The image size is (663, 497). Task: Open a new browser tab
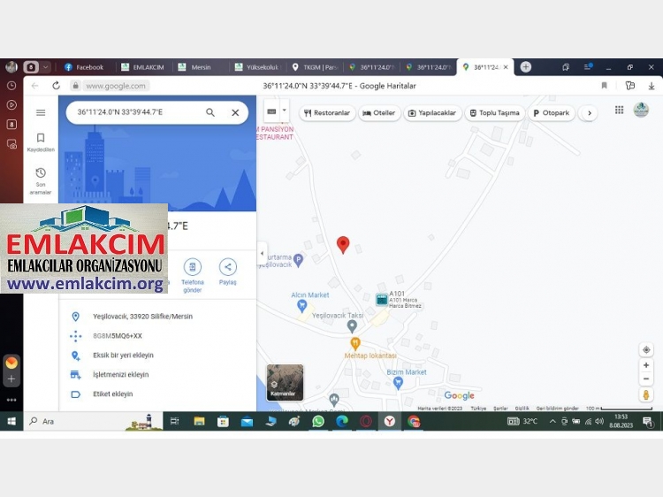(526, 67)
